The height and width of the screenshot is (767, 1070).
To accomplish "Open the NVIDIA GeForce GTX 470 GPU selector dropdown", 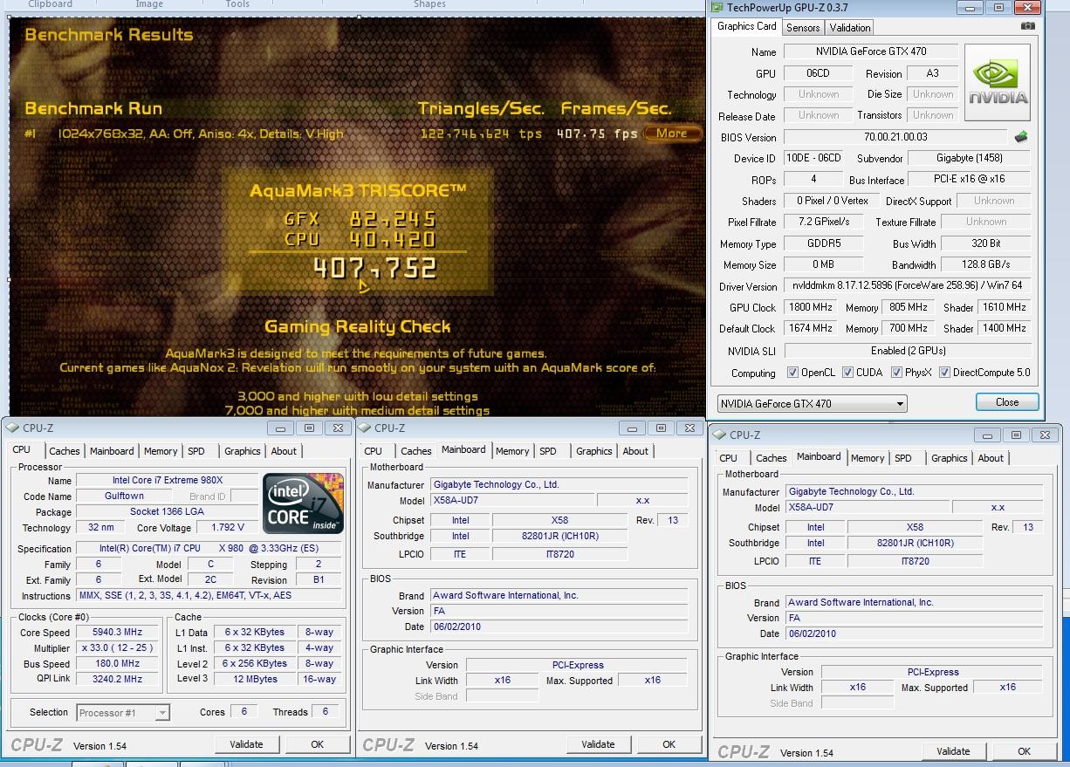I will click(x=812, y=404).
